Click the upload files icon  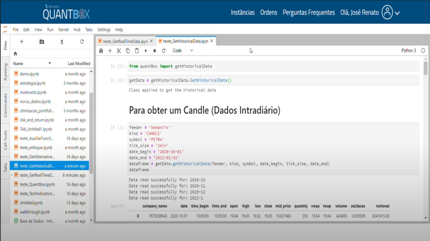(62, 42)
